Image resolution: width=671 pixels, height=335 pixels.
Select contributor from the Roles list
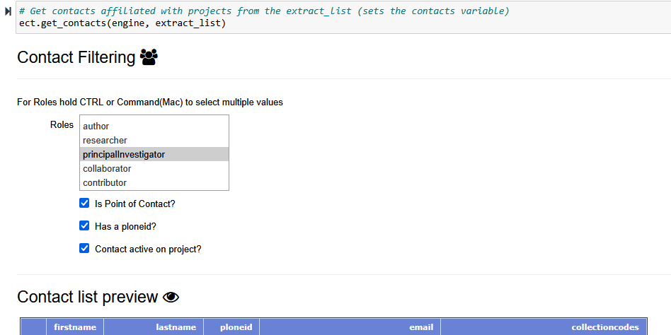(x=105, y=183)
